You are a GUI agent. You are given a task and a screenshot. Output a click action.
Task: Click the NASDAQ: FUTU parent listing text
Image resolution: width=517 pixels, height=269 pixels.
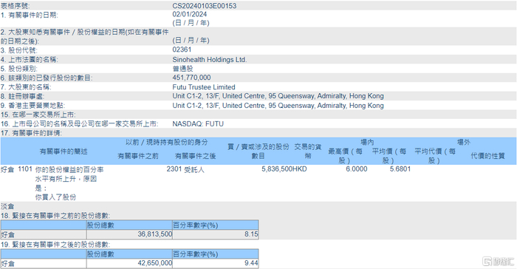[198, 123]
